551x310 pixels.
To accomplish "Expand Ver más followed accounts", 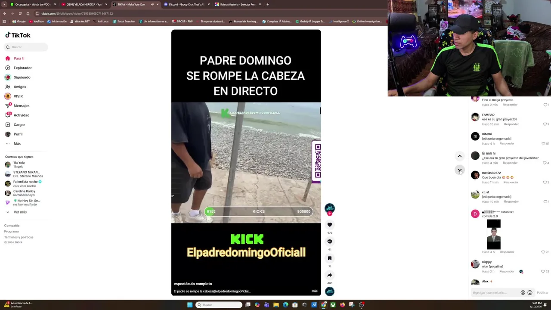I will tap(16, 212).
